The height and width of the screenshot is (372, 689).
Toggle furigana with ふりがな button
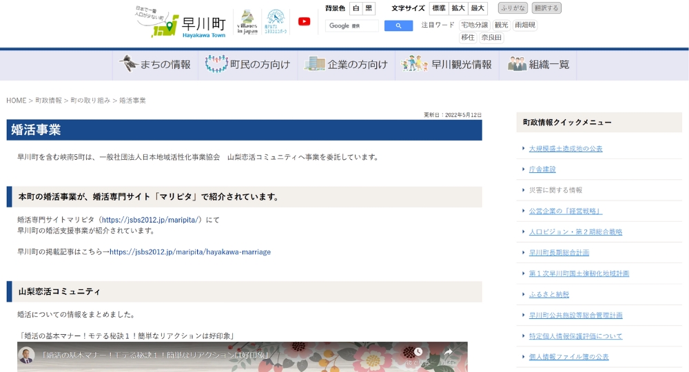coord(513,8)
